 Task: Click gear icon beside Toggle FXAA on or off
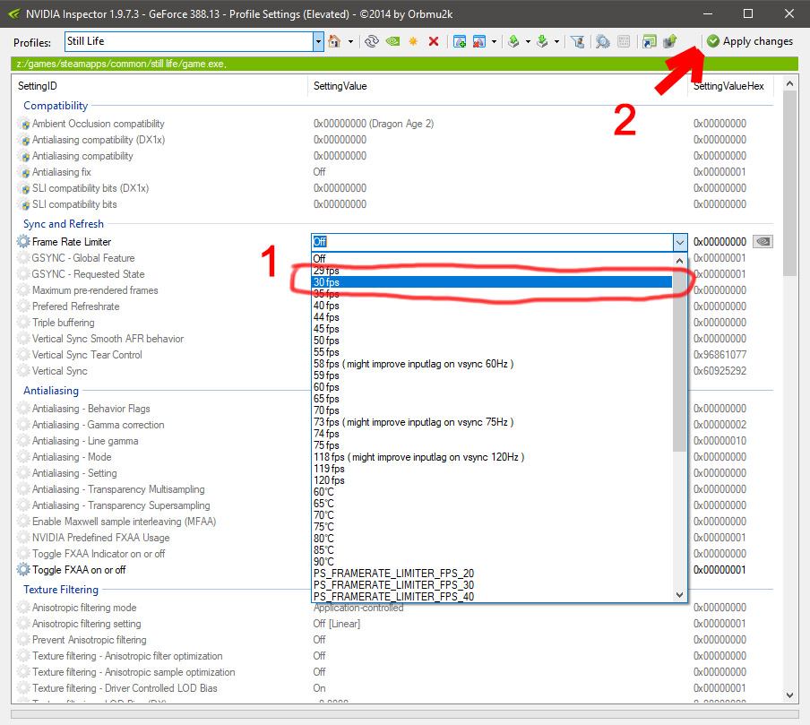(x=23, y=569)
